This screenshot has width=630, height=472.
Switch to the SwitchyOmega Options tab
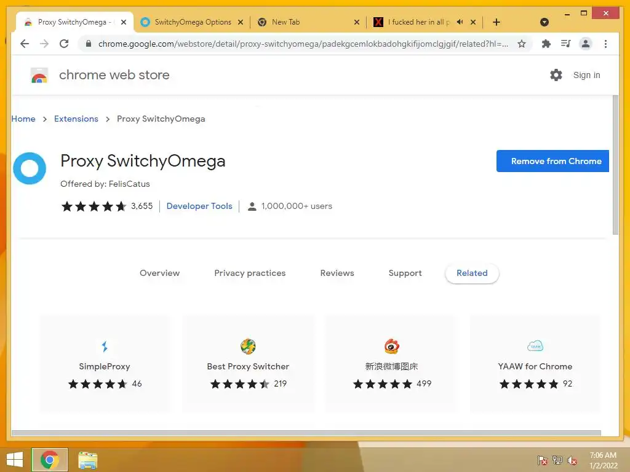click(x=191, y=22)
